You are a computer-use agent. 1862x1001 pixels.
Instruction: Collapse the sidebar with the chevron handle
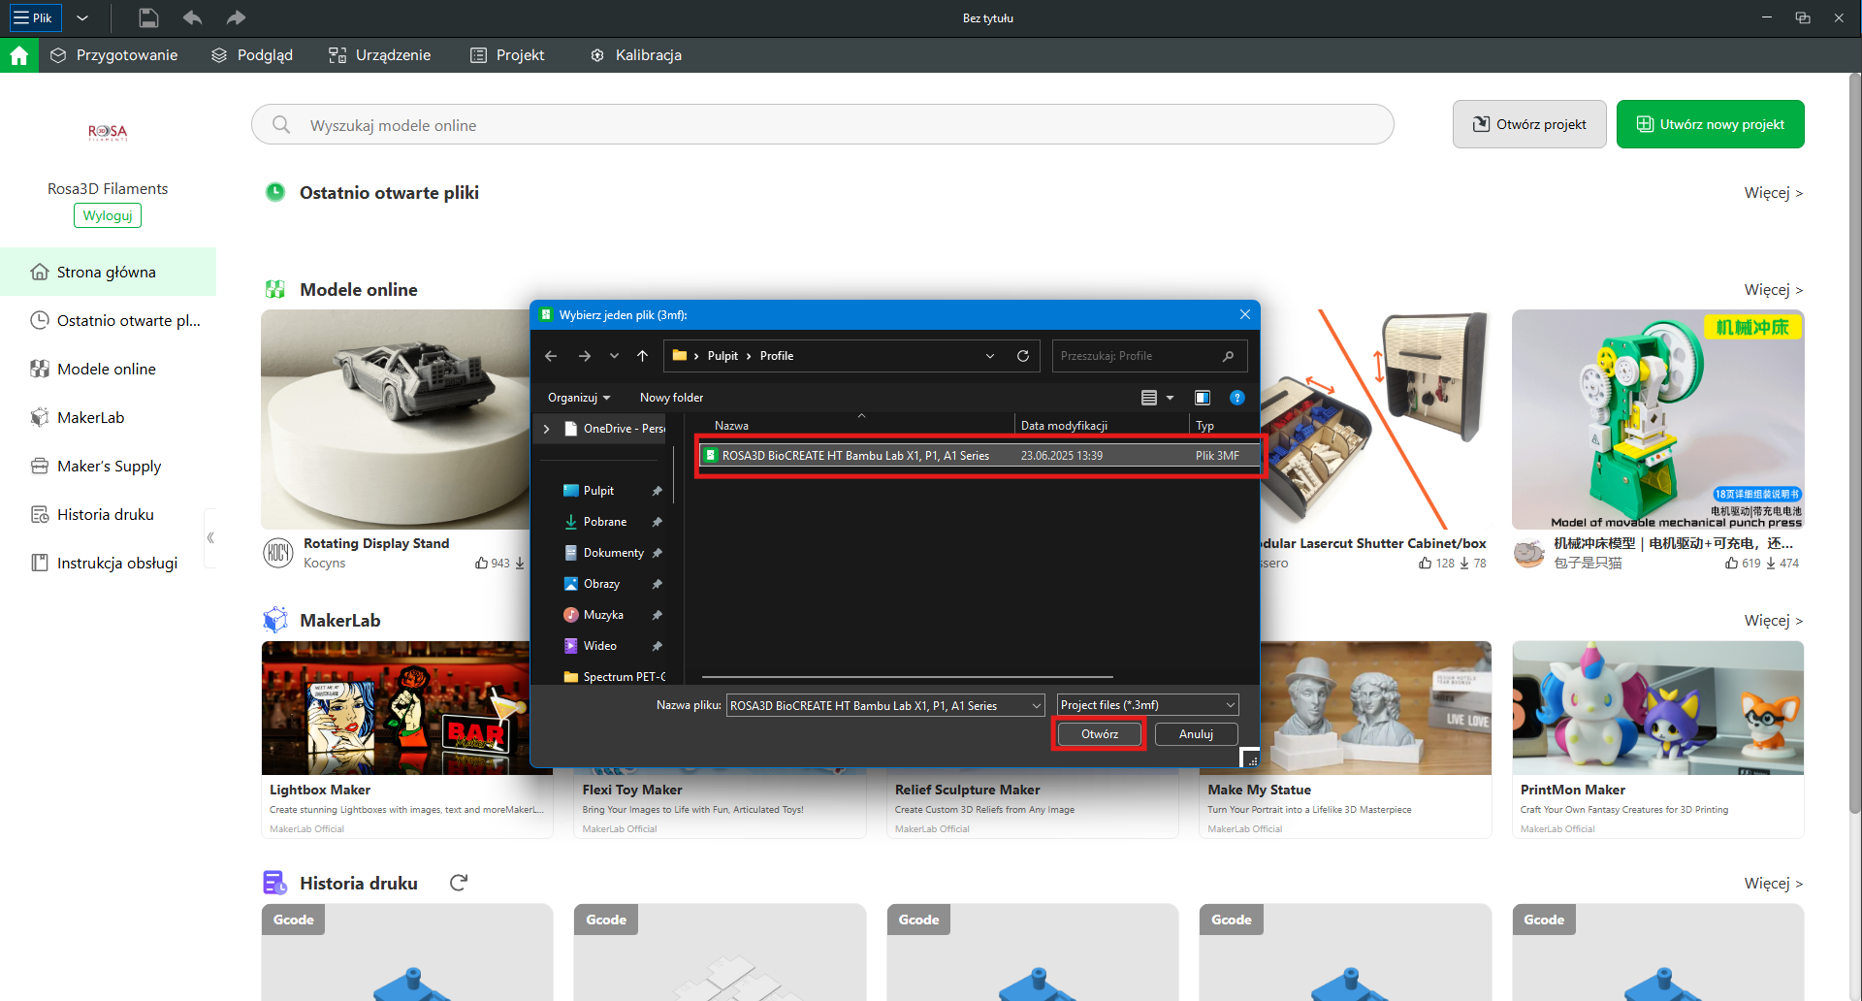(210, 537)
